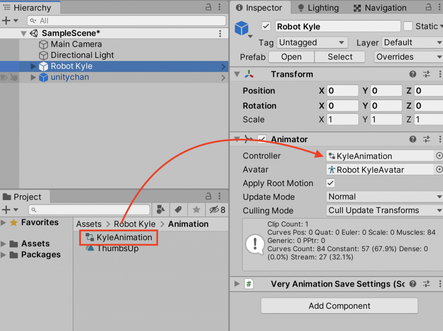Expand the Robot Kyle object

click(x=33, y=66)
